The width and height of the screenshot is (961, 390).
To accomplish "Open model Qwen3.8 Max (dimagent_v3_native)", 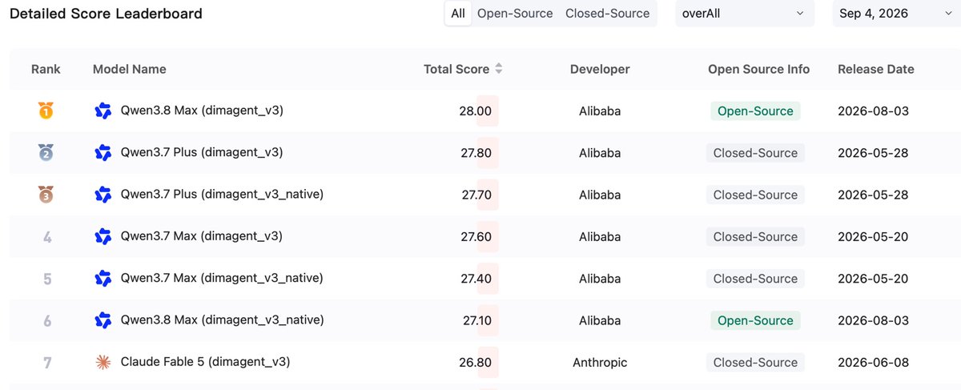I will tap(223, 320).
